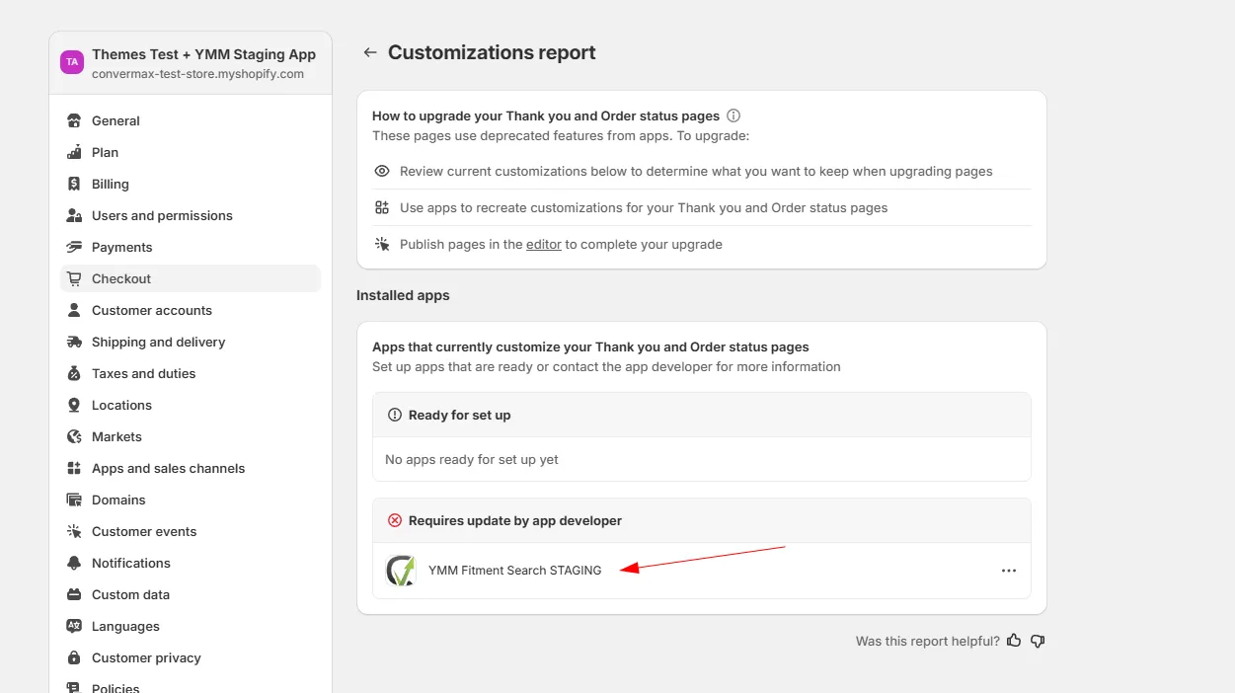Click the Payments icon in sidebar
The height and width of the screenshot is (693, 1235).
click(x=74, y=247)
